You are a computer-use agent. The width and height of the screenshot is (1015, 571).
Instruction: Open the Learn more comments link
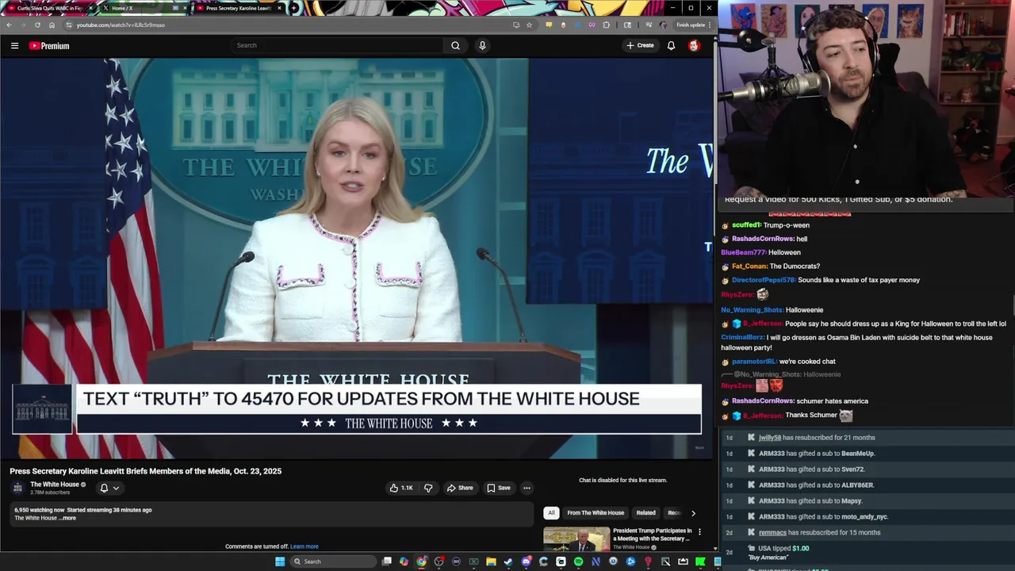(x=304, y=546)
